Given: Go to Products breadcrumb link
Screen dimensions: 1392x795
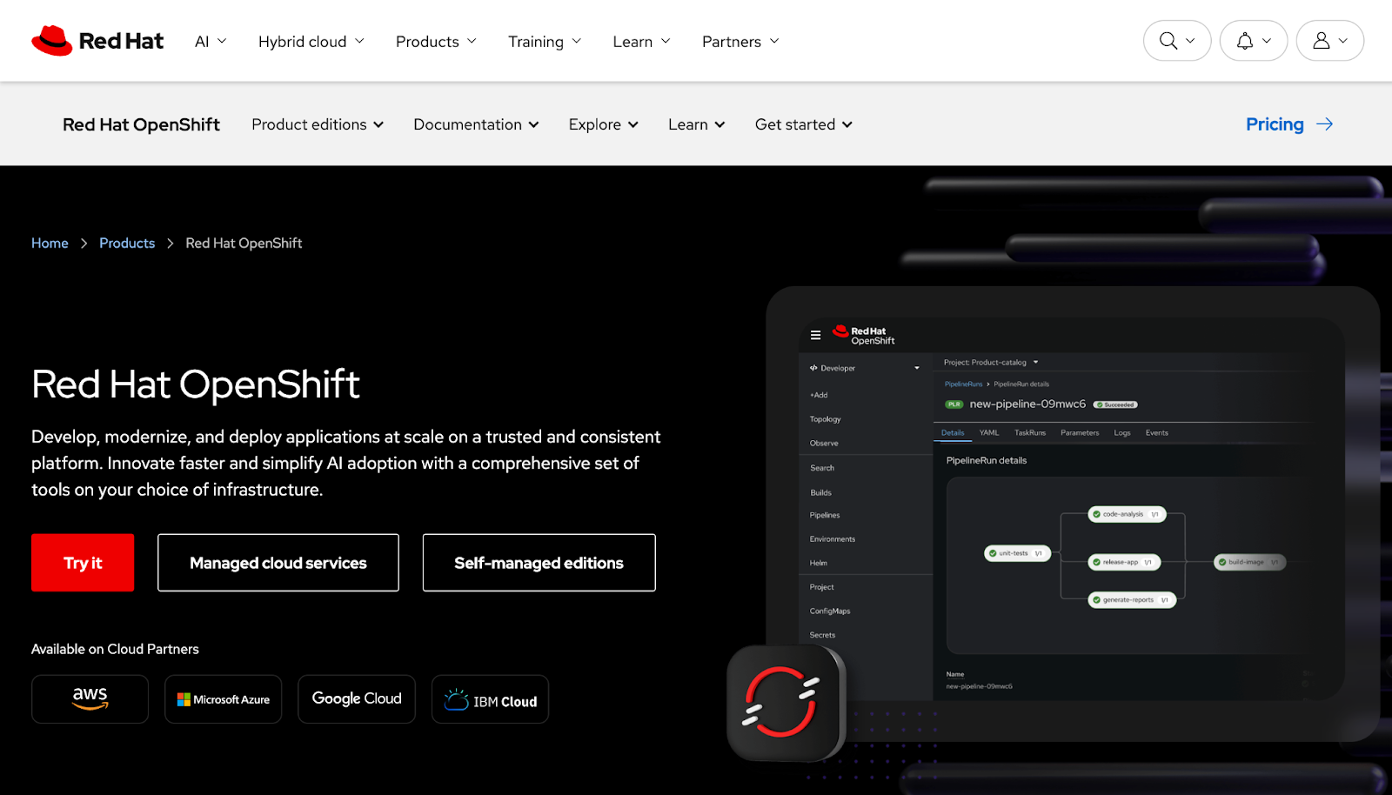Looking at the screenshot, I should (x=127, y=244).
